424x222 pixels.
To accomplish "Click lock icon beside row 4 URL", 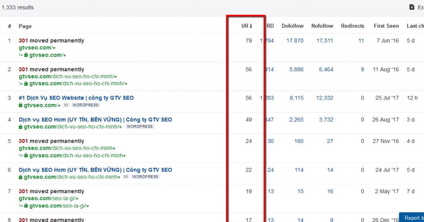I will (x=21, y=127).
